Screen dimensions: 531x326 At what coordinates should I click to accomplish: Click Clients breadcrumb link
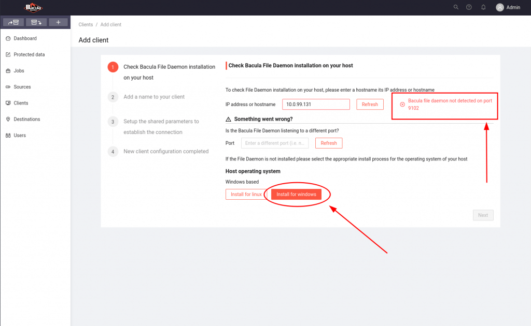click(86, 24)
